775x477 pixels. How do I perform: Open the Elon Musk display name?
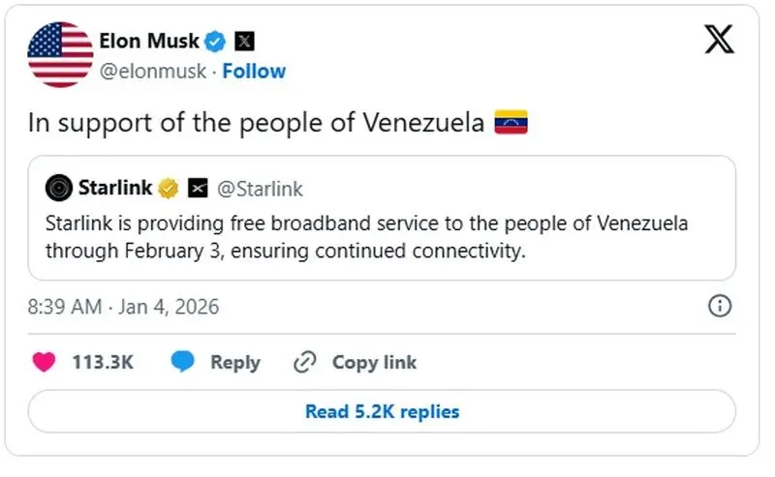pyautogui.click(x=149, y=41)
